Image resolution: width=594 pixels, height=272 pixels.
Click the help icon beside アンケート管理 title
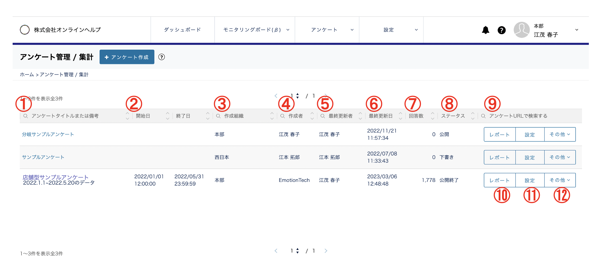coord(162,57)
